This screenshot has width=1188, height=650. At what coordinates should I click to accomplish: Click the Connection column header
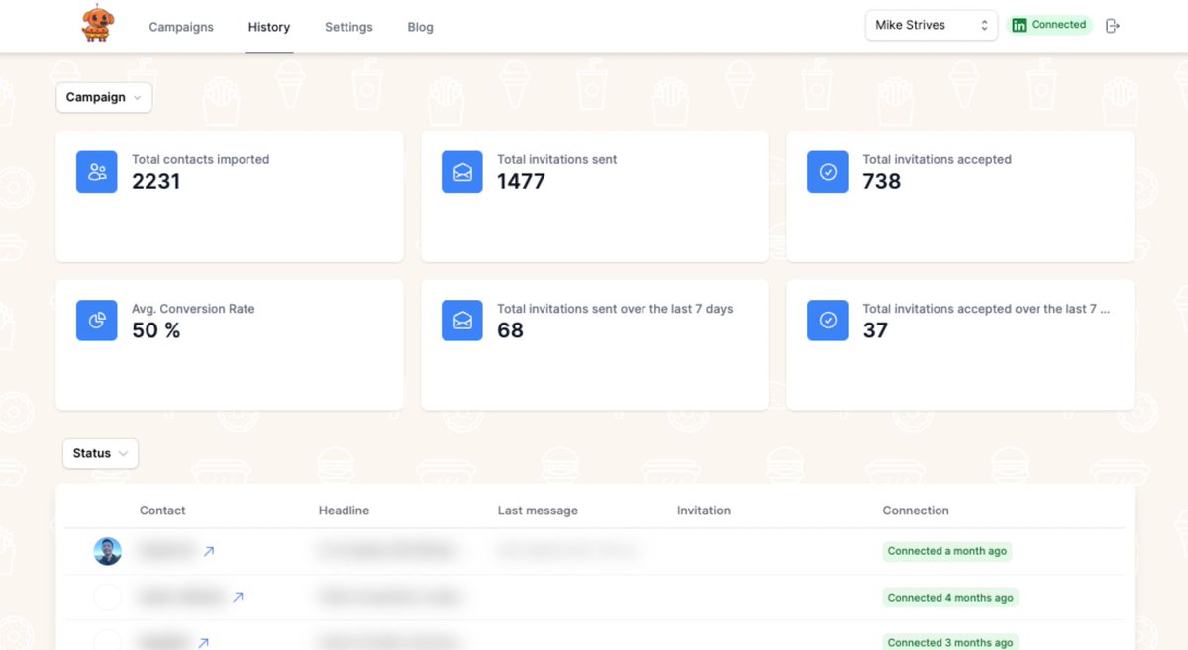coord(916,511)
